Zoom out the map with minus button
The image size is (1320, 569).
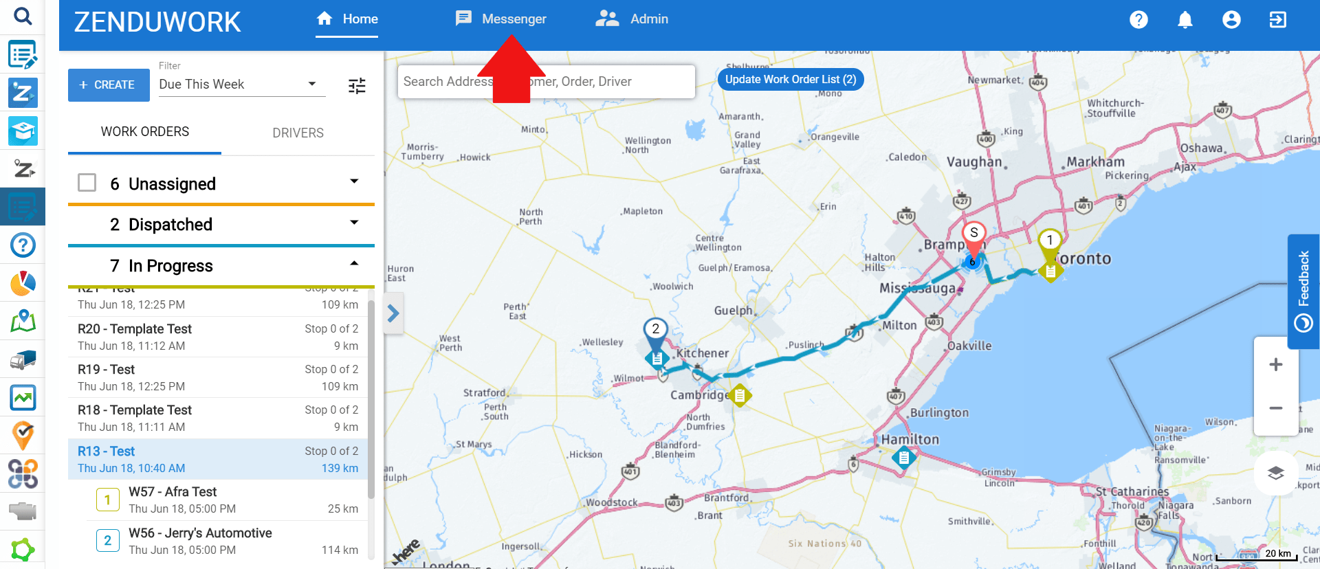[x=1276, y=408]
